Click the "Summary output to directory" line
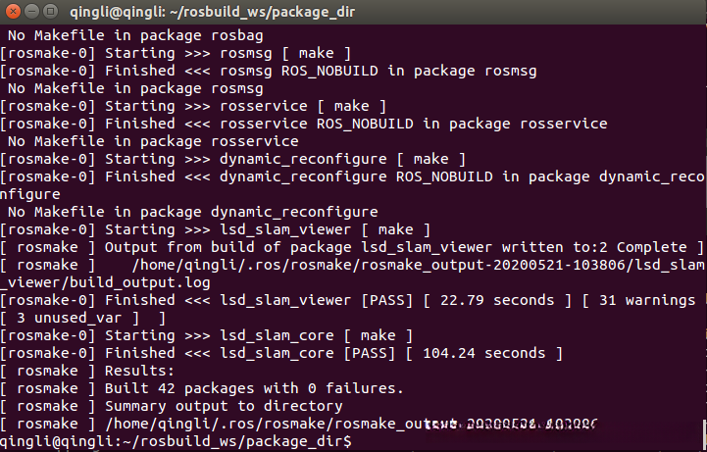This screenshot has width=707, height=452. (x=224, y=406)
